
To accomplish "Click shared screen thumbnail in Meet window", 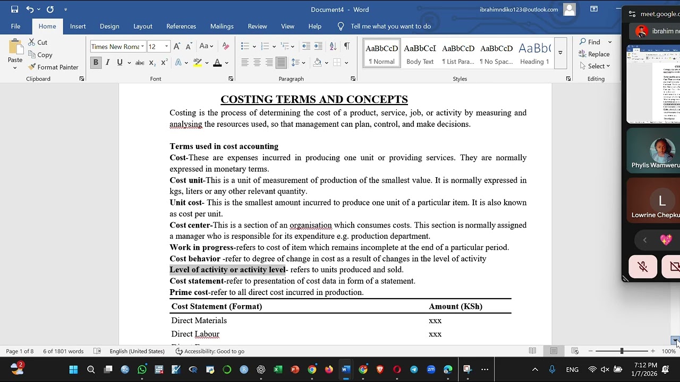I will click(x=653, y=84).
